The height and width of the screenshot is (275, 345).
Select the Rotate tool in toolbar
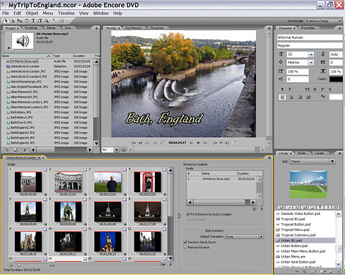[x=26, y=21]
